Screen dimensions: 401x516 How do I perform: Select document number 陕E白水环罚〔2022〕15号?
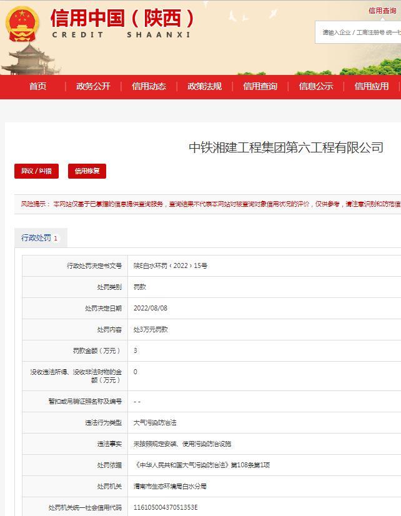pos(171,265)
